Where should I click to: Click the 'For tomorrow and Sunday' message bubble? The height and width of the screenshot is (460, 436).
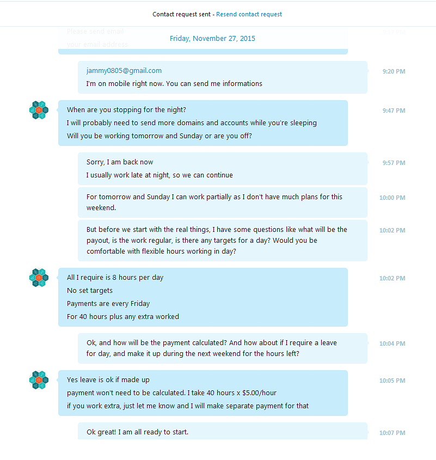[x=223, y=203]
